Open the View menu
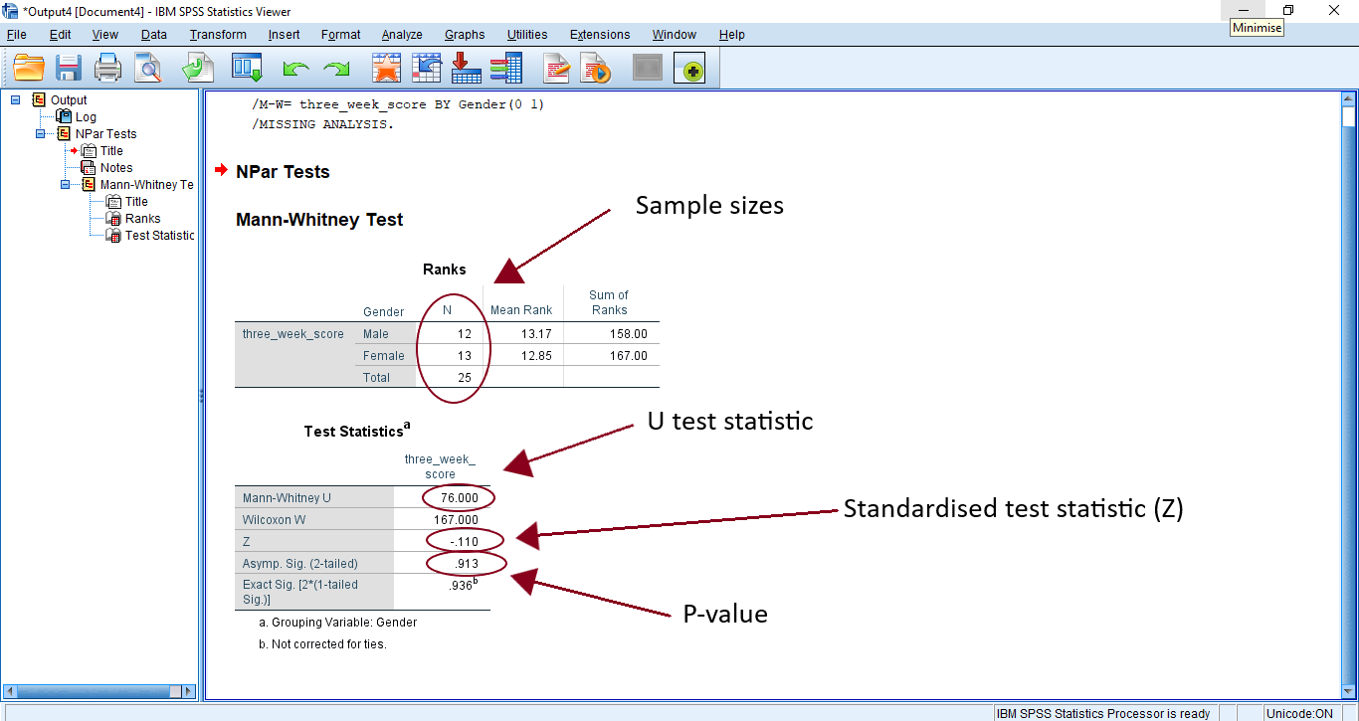The width and height of the screenshot is (1359, 721). tap(105, 35)
